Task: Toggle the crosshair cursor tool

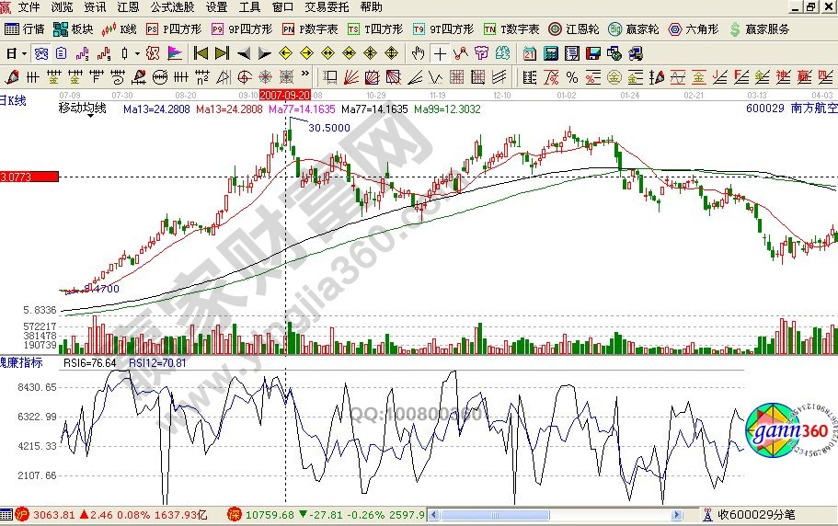Action: coord(441,52)
